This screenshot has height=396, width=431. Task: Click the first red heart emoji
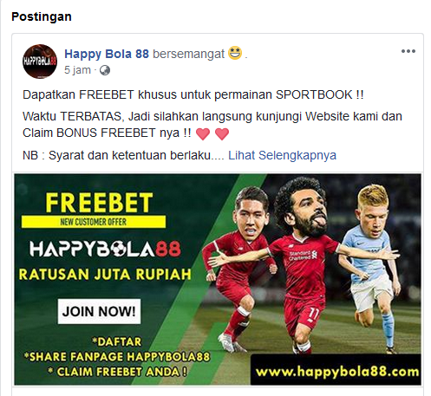tap(203, 133)
